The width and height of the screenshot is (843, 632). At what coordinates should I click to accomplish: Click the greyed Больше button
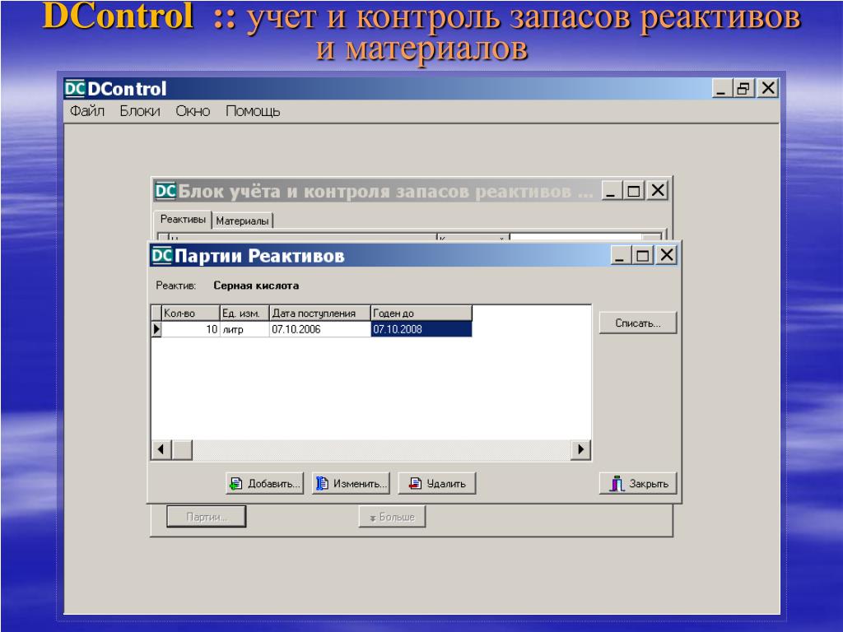pos(392,517)
